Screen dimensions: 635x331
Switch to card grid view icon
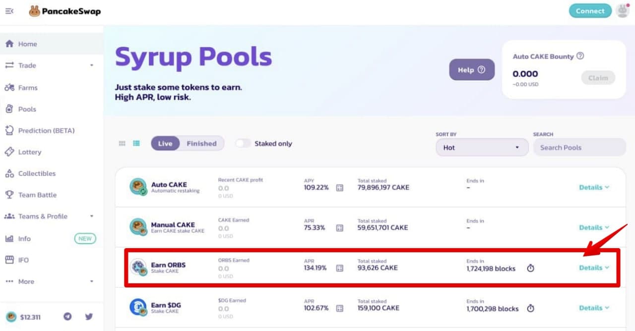point(122,143)
